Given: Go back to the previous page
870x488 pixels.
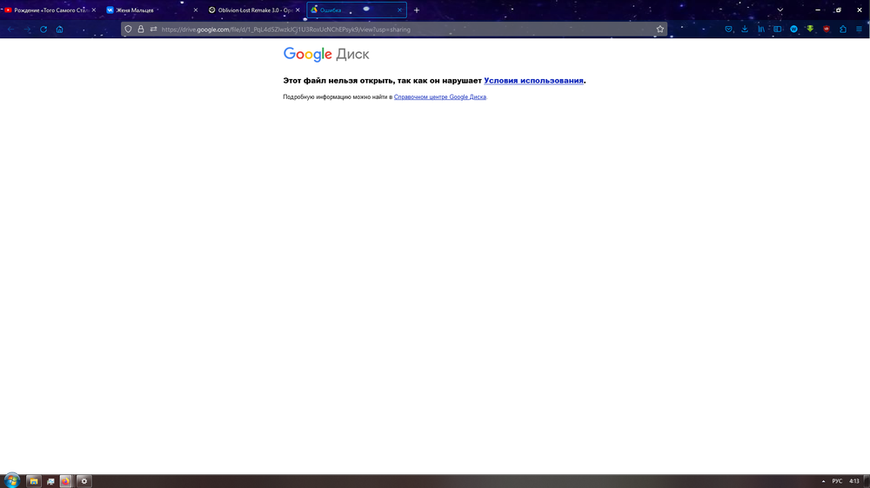Looking at the screenshot, I should point(11,30).
